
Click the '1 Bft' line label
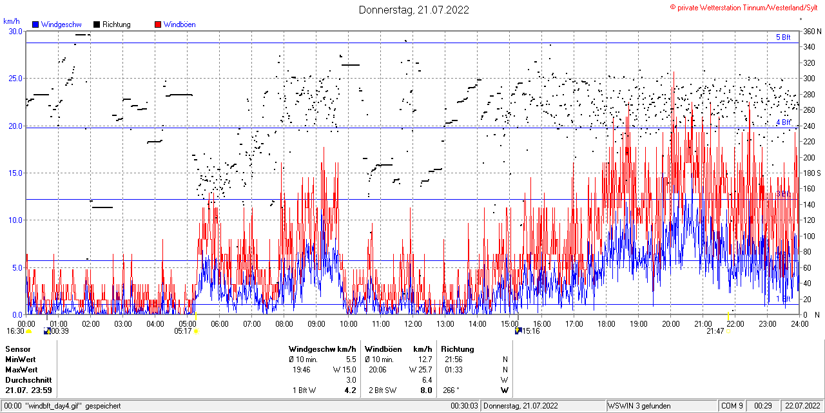[783, 299]
